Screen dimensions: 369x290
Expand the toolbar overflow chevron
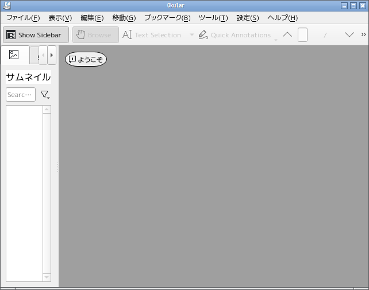click(x=363, y=35)
